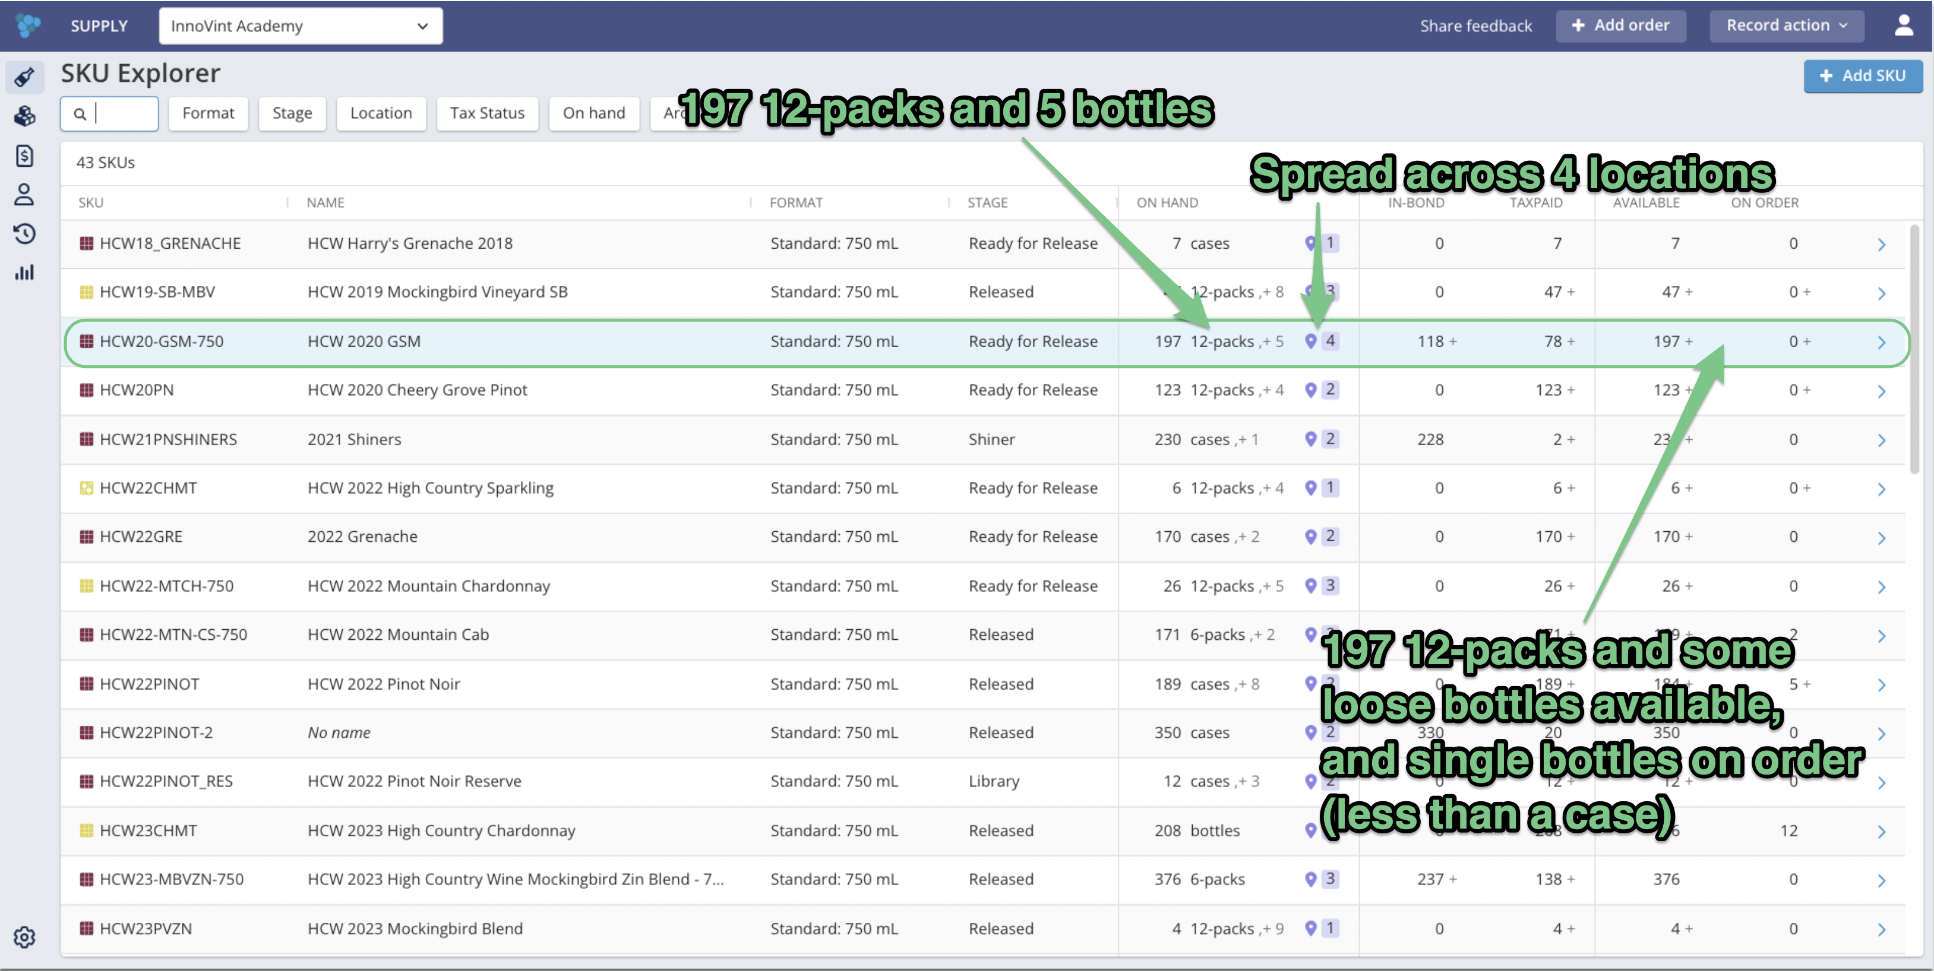The image size is (1934, 971).
Task: Click the table vertical scrollbar
Action: [1914, 349]
